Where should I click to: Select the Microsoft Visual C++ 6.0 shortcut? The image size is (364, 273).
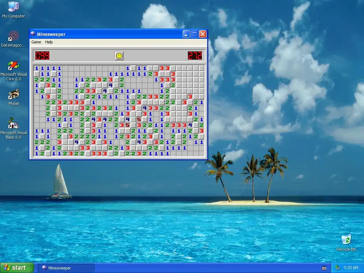[14, 71]
